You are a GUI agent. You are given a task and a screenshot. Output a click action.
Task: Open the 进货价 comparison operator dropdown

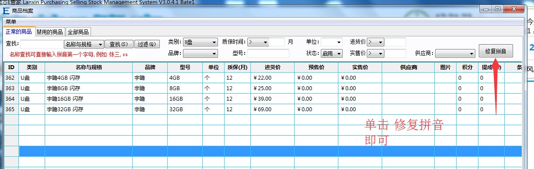[x=376, y=42]
